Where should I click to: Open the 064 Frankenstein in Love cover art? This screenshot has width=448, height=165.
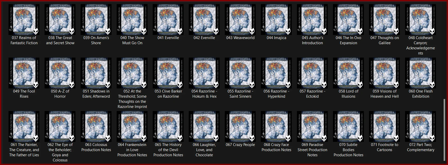click(x=132, y=126)
